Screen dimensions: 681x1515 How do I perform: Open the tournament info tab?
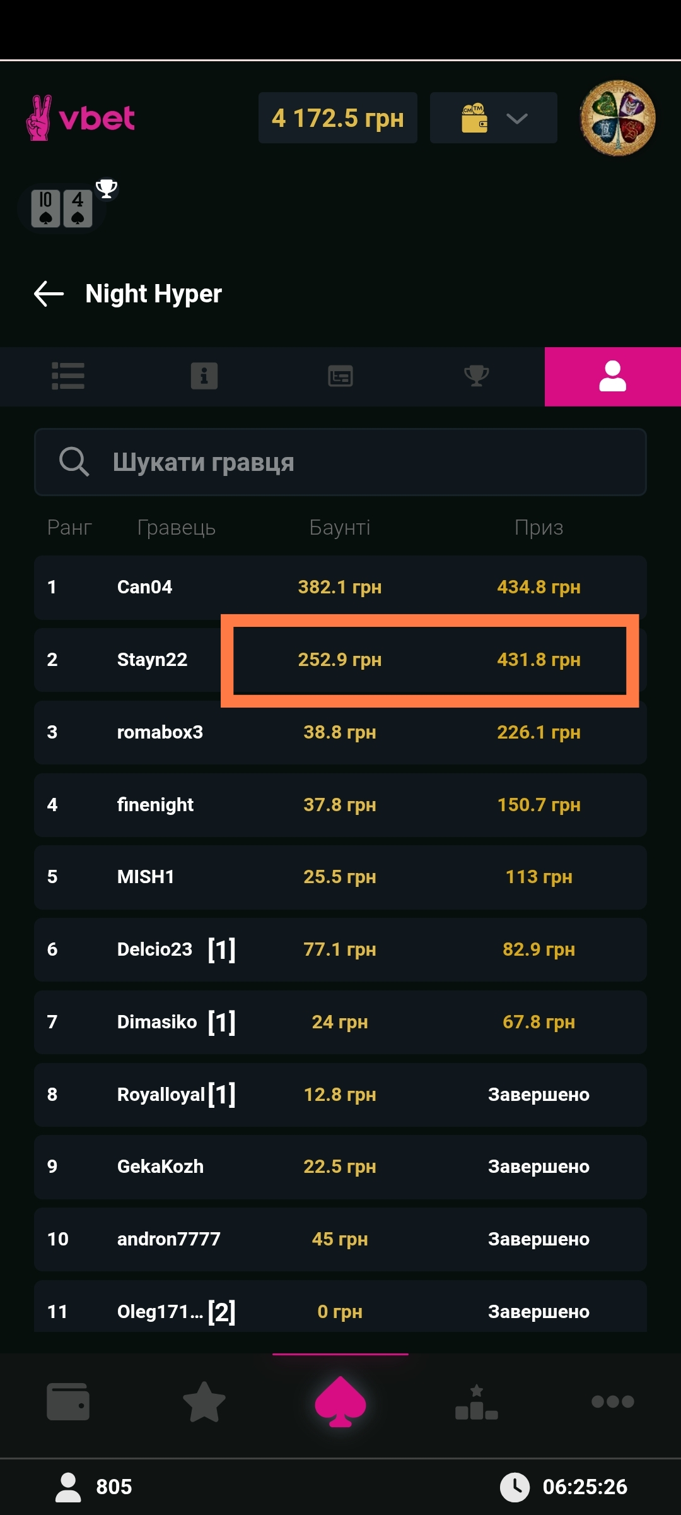pyautogui.click(x=204, y=376)
